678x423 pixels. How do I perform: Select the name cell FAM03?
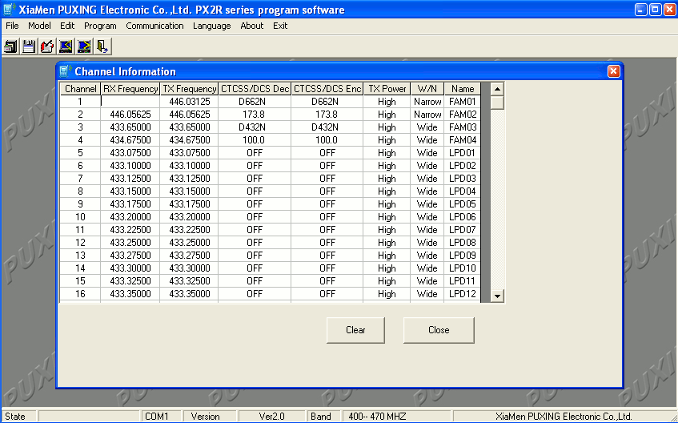pyautogui.click(x=463, y=127)
